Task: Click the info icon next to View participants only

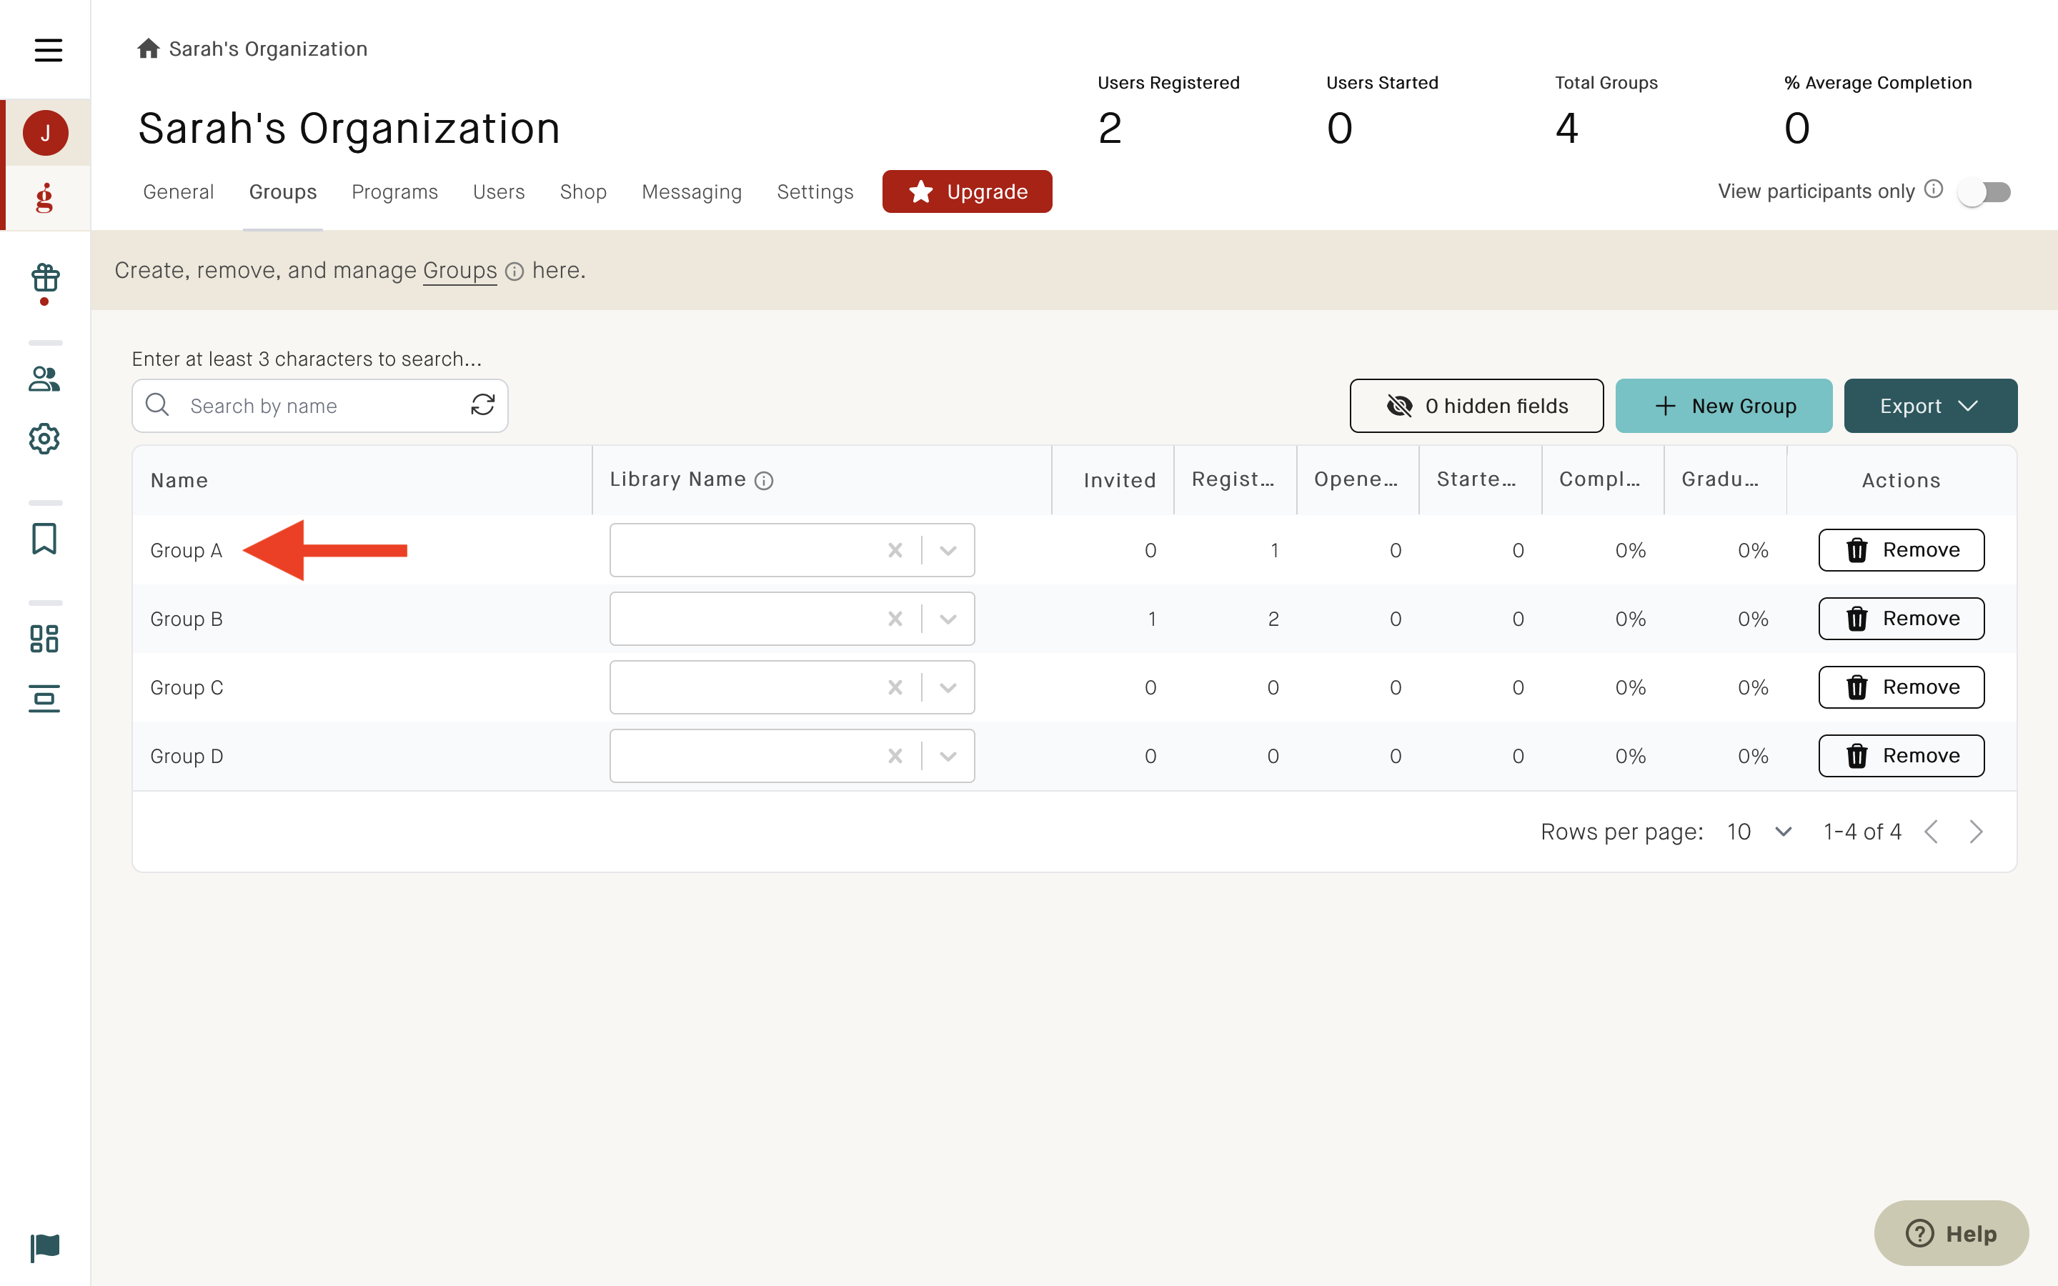Action: [1933, 189]
